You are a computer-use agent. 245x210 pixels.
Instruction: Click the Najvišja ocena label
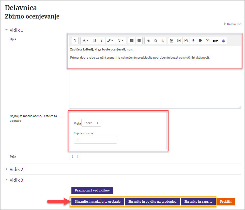pyautogui.click(x=83, y=133)
